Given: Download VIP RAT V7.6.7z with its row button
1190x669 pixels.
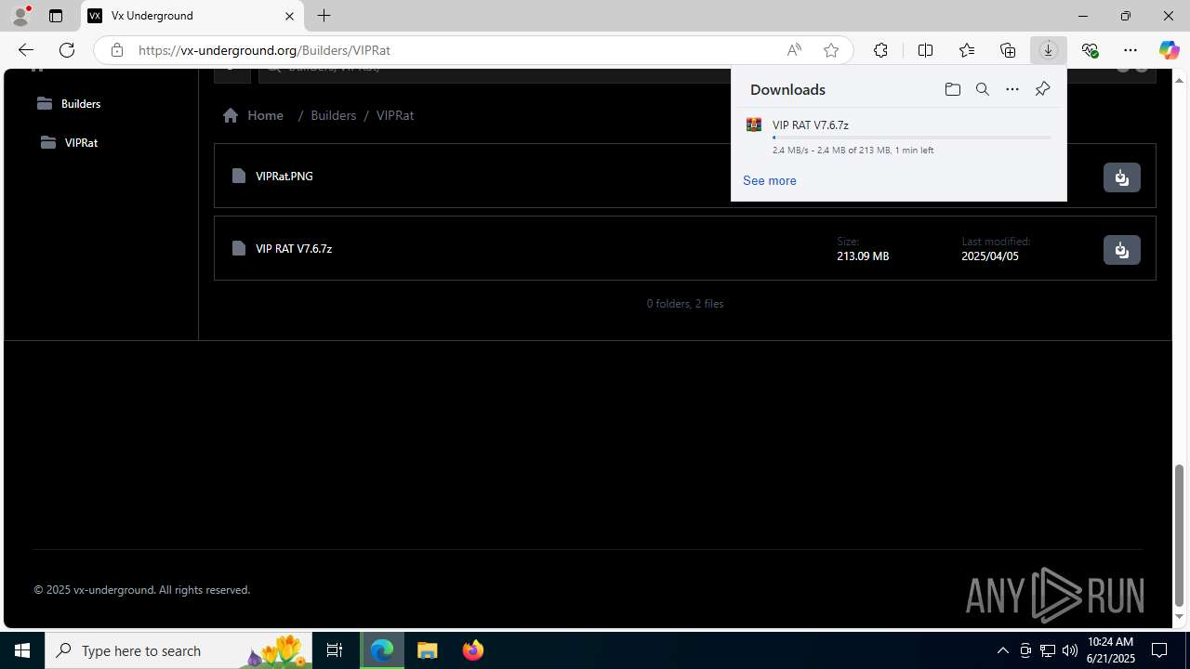Looking at the screenshot, I should point(1122,250).
